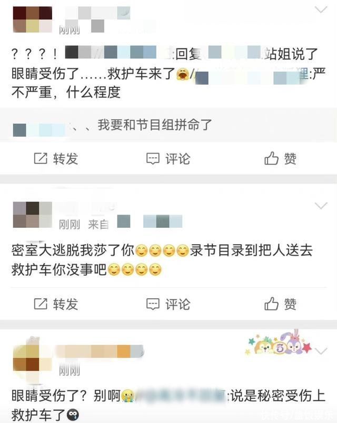This screenshot has height=423, width=337.
Task: Expand options chevron on second post
Action: tap(321, 206)
